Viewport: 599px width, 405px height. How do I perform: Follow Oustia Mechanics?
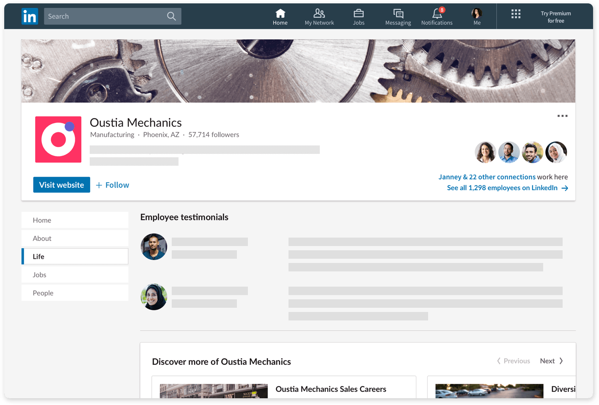coord(112,185)
